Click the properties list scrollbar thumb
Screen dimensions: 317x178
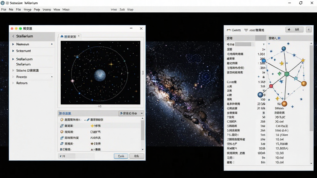[x=142, y=130]
